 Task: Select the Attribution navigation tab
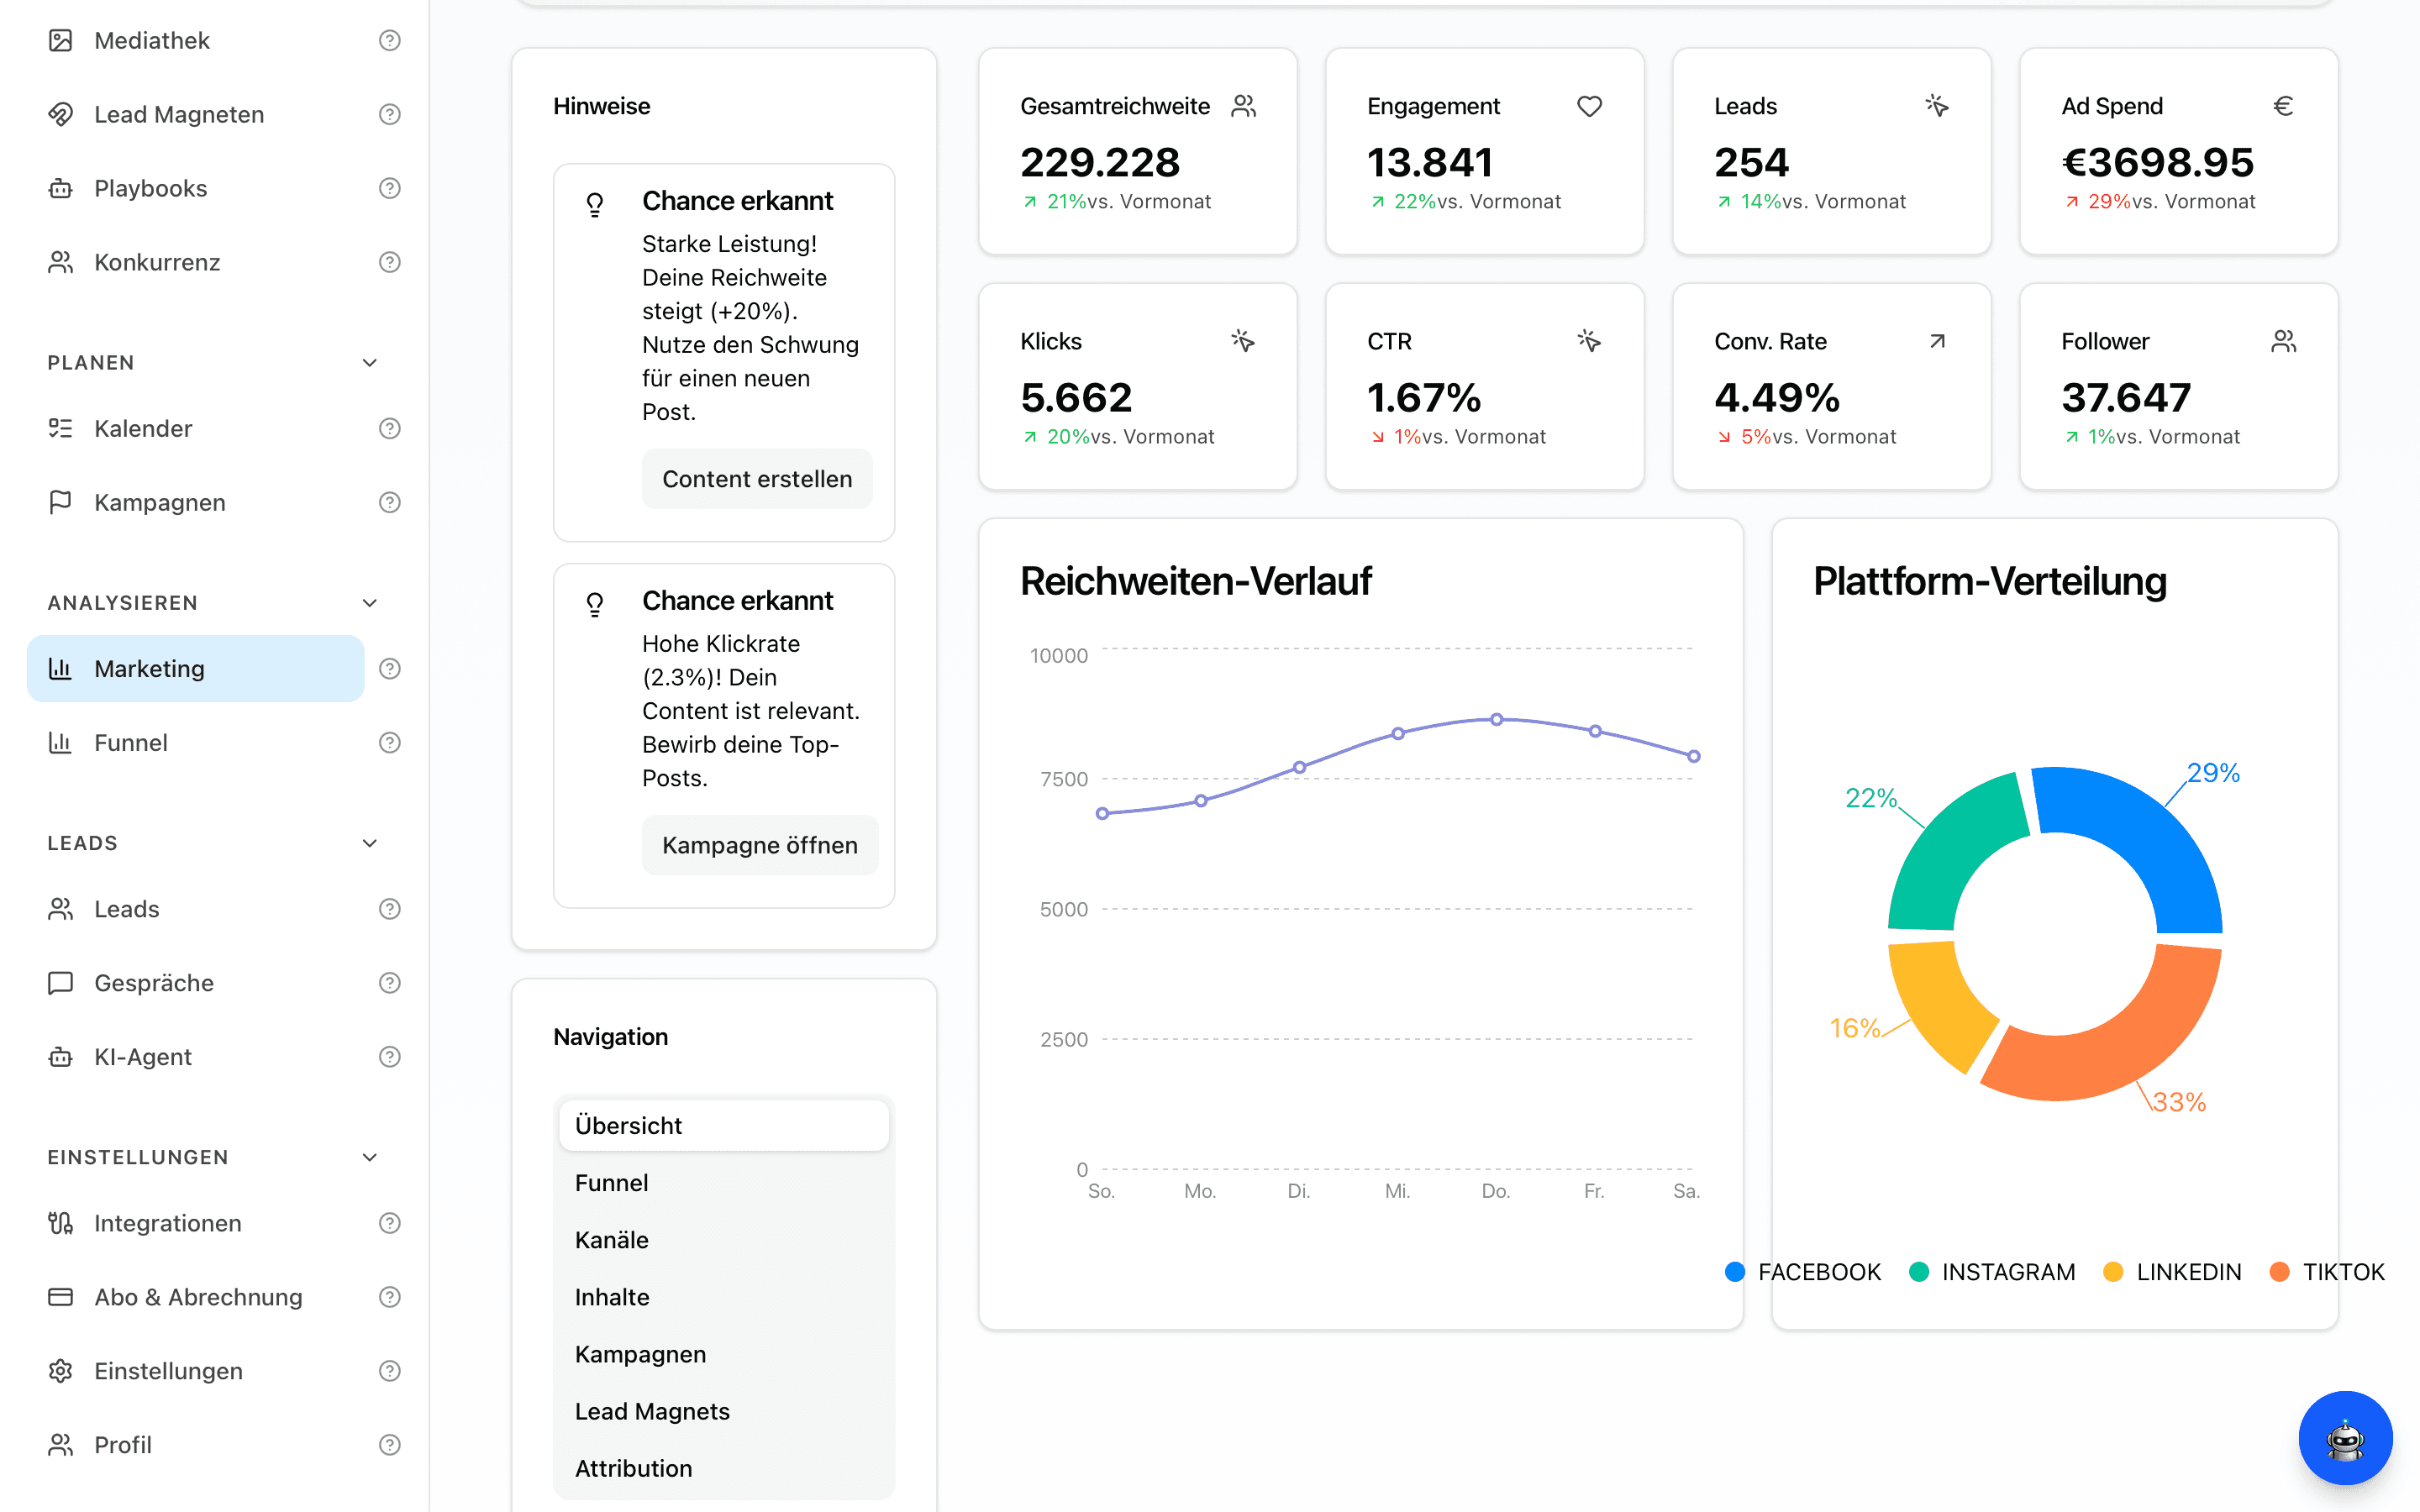point(724,1468)
